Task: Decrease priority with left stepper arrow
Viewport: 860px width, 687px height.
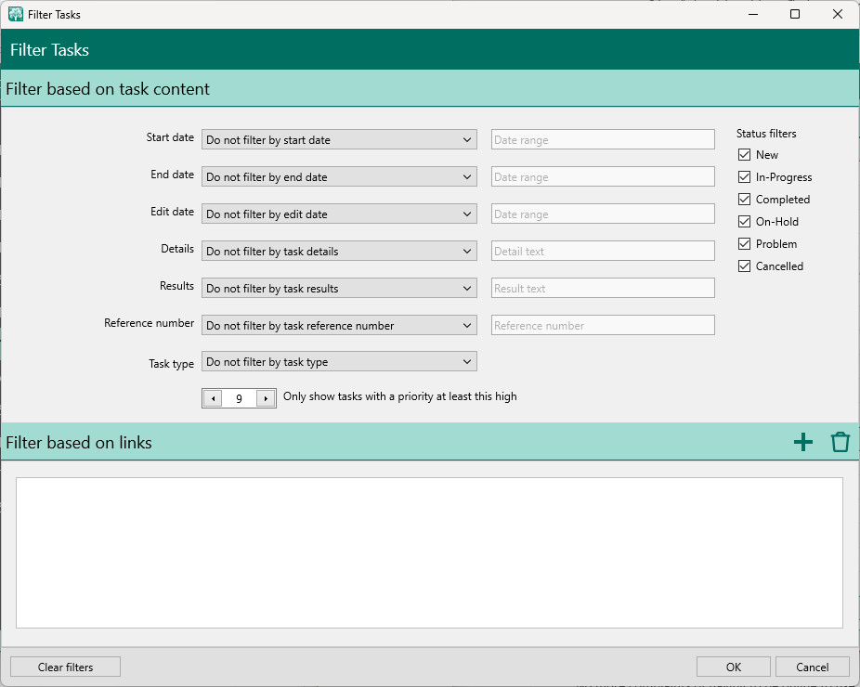Action: [213, 398]
